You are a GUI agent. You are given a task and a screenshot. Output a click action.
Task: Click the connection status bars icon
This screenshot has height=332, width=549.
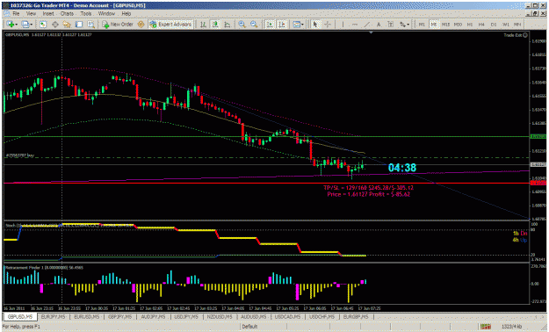(x=486, y=327)
